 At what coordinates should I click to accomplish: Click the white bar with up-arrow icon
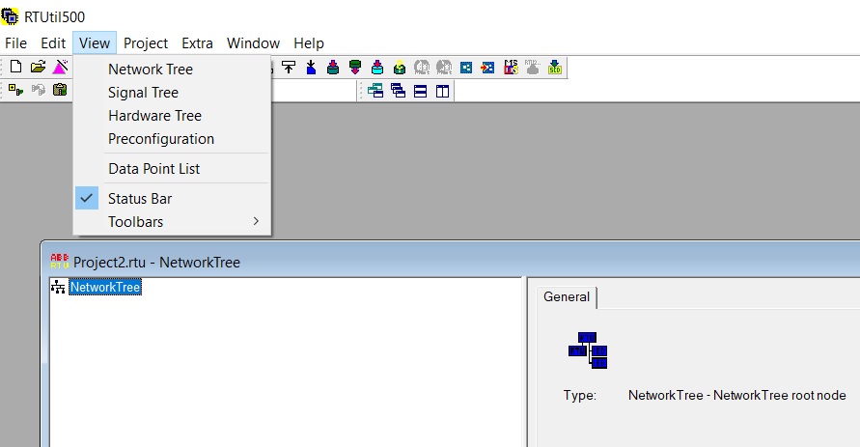[x=289, y=68]
